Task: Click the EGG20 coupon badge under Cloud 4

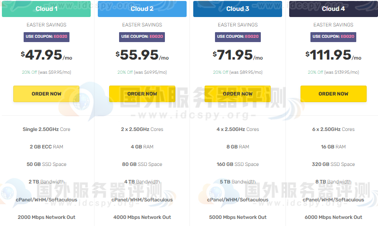Action: [333, 37]
